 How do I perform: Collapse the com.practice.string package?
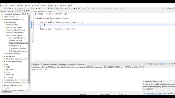pos(5,35)
